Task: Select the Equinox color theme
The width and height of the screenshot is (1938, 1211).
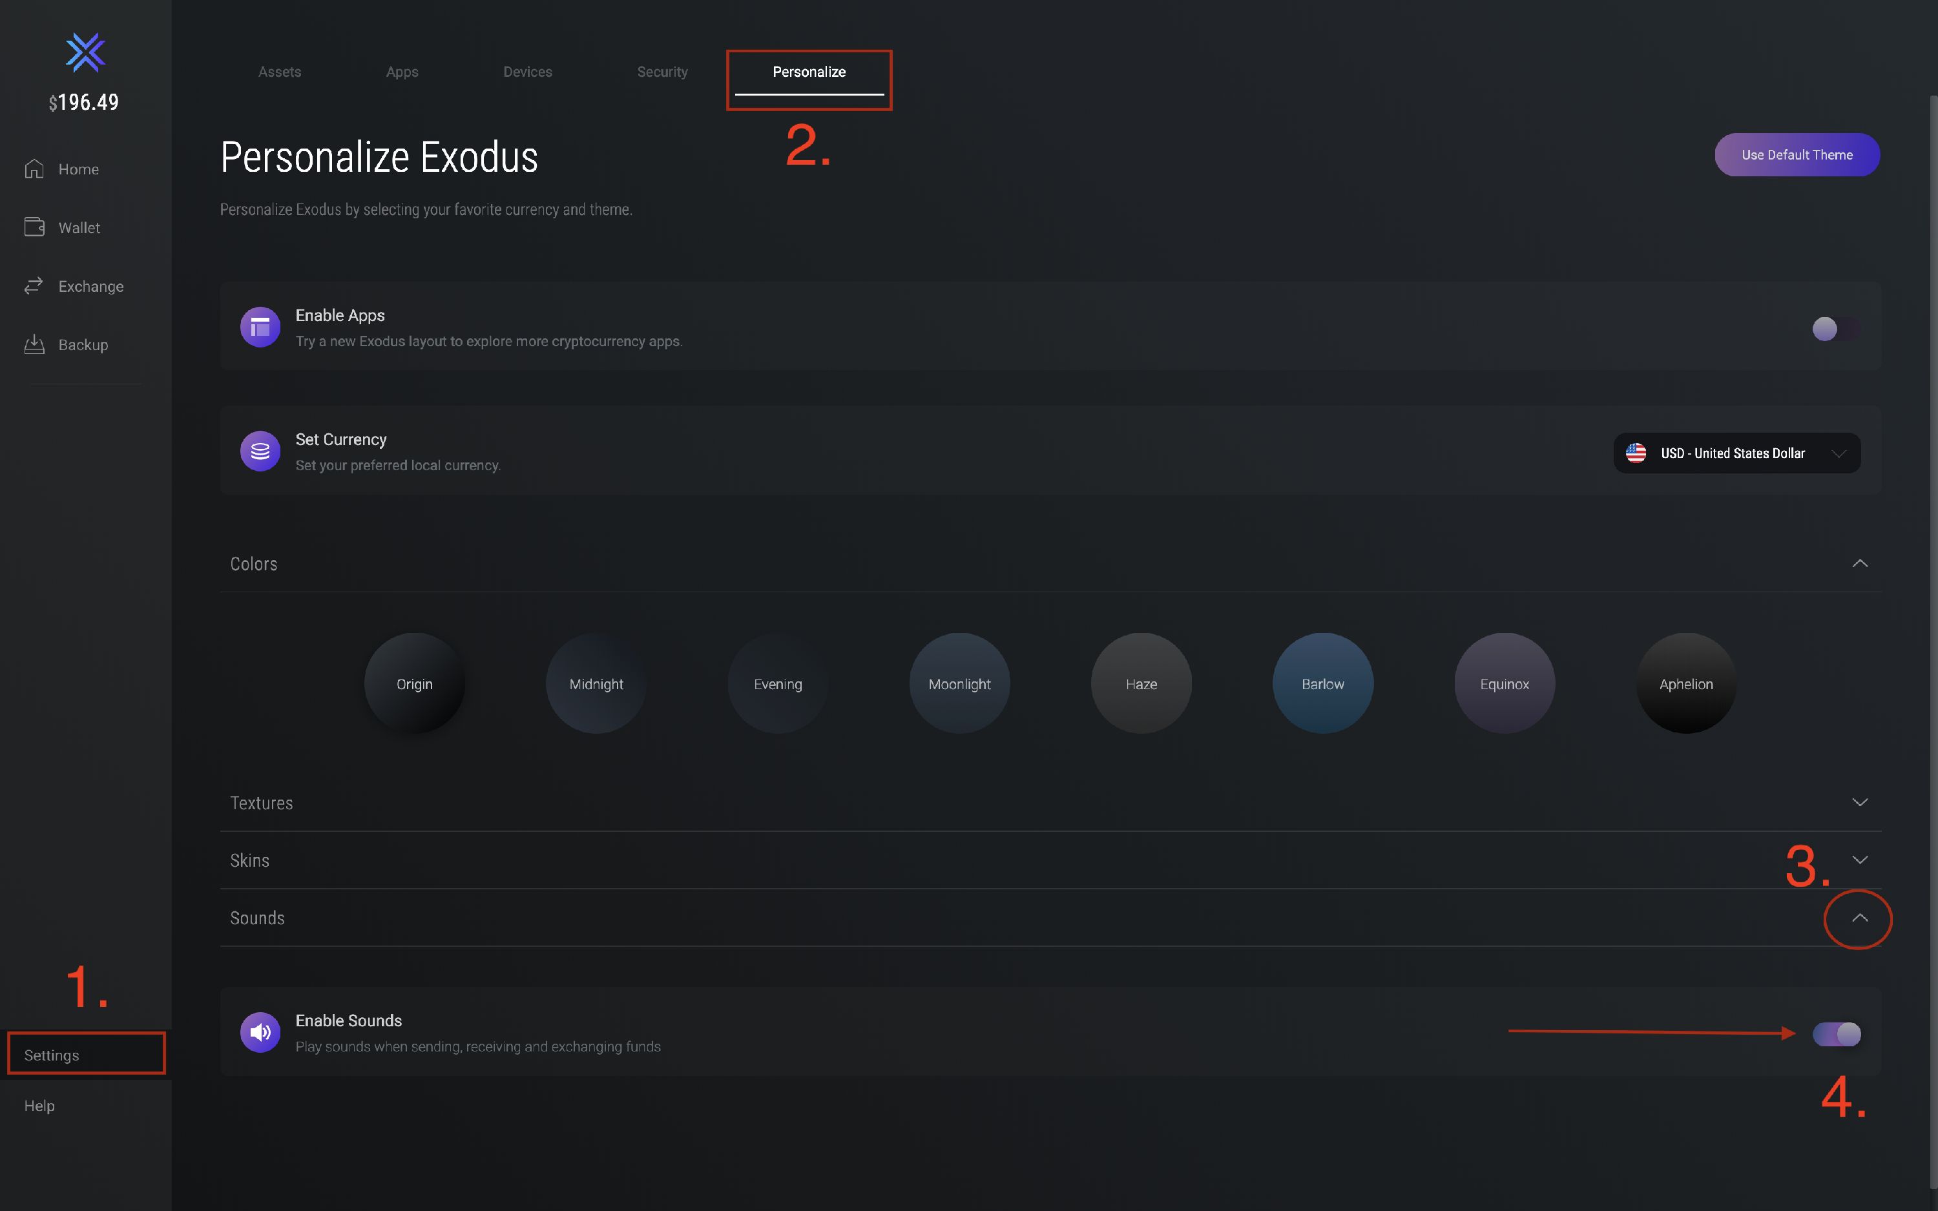Action: [x=1505, y=683]
